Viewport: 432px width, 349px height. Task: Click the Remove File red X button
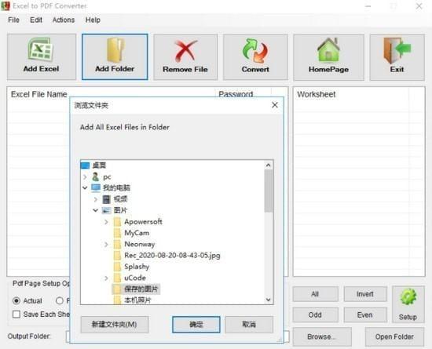[185, 57]
